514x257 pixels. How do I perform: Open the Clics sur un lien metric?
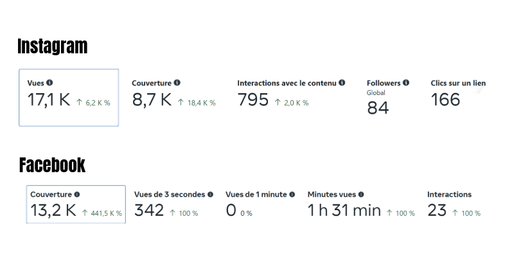tap(458, 93)
